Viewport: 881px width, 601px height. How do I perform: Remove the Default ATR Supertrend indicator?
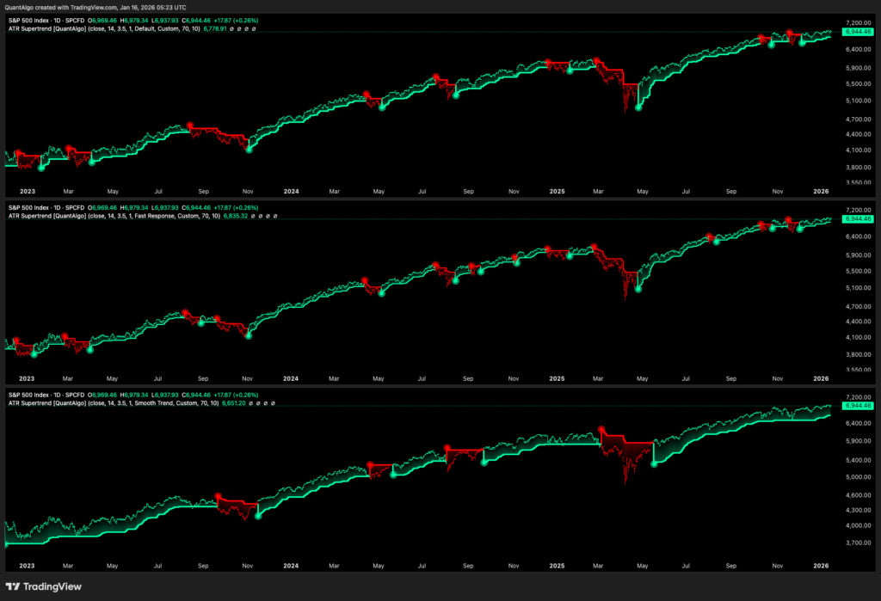tap(246, 28)
